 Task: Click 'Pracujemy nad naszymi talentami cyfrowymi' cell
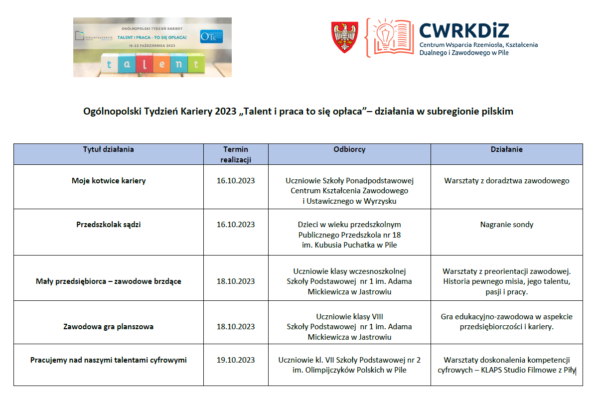[109, 360]
